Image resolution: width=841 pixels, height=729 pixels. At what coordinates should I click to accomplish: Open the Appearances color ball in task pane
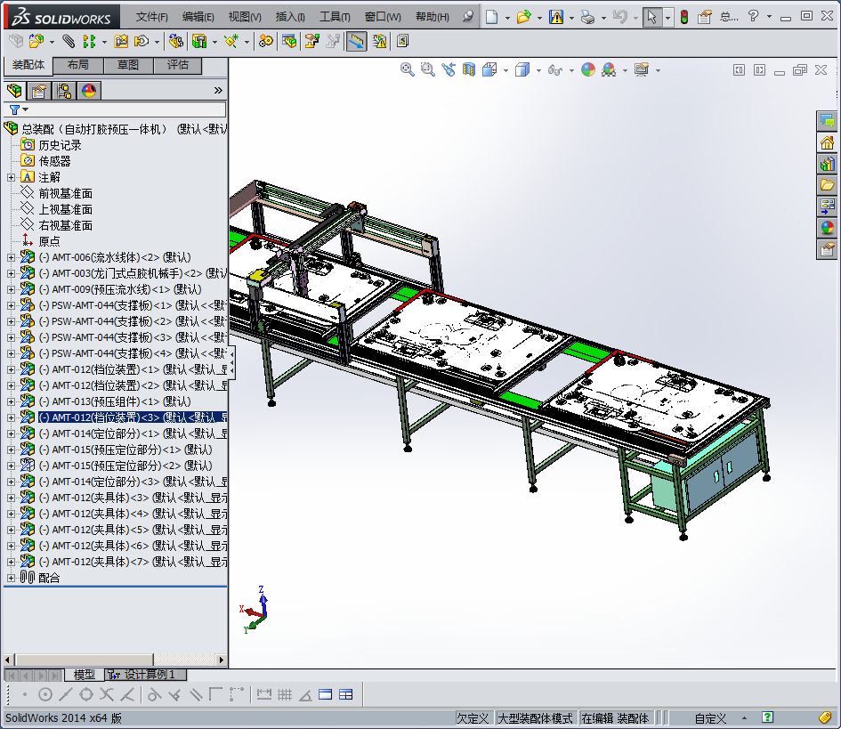tap(827, 228)
